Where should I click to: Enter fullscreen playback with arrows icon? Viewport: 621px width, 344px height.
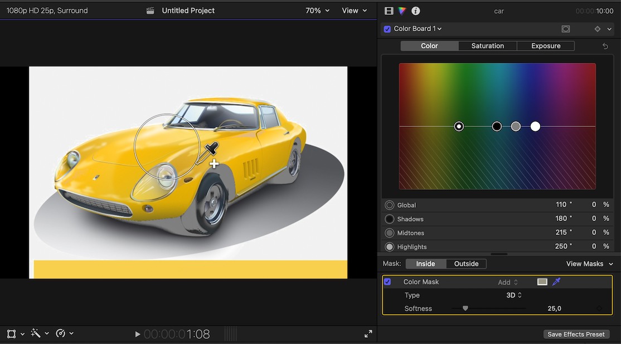368,334
